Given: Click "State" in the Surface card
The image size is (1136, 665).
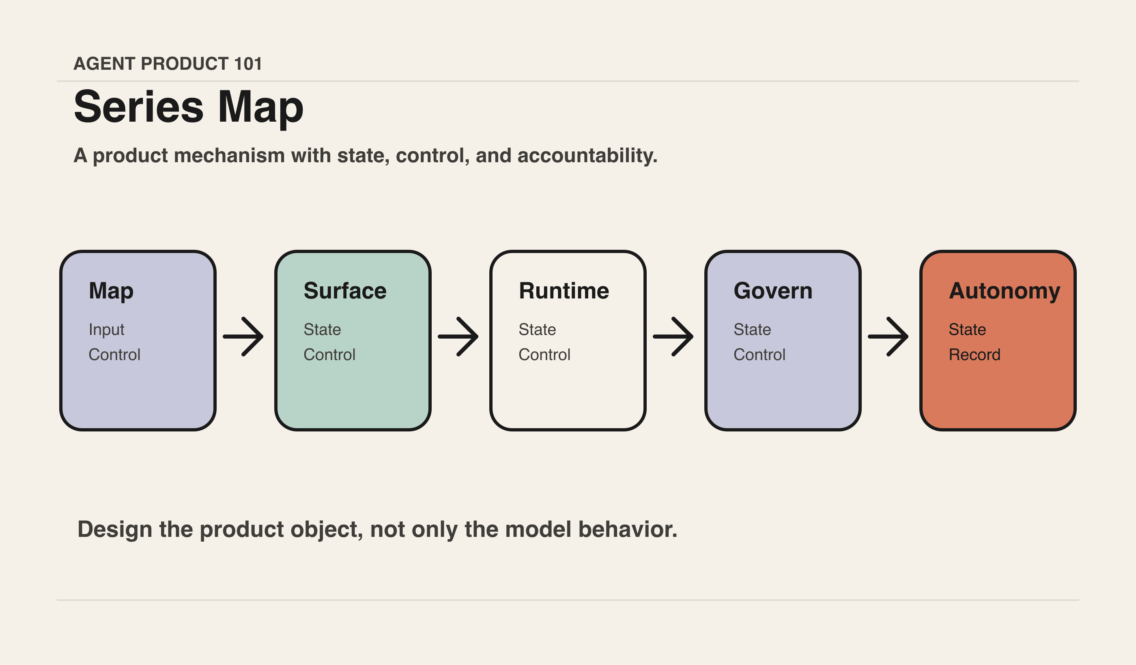Looking at the screenshot, I should [322, 329].
